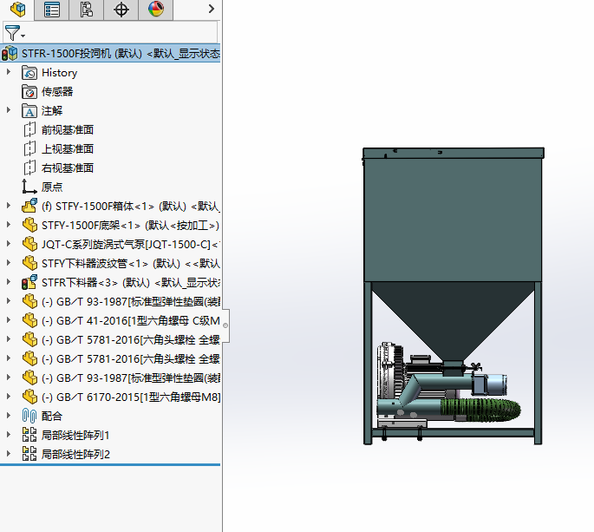
Task: Click the GB/T 41-2016 part icon
Action: click(29, 320)
